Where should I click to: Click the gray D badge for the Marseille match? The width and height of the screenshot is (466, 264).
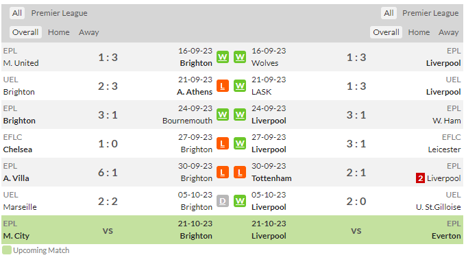(223, 202)
